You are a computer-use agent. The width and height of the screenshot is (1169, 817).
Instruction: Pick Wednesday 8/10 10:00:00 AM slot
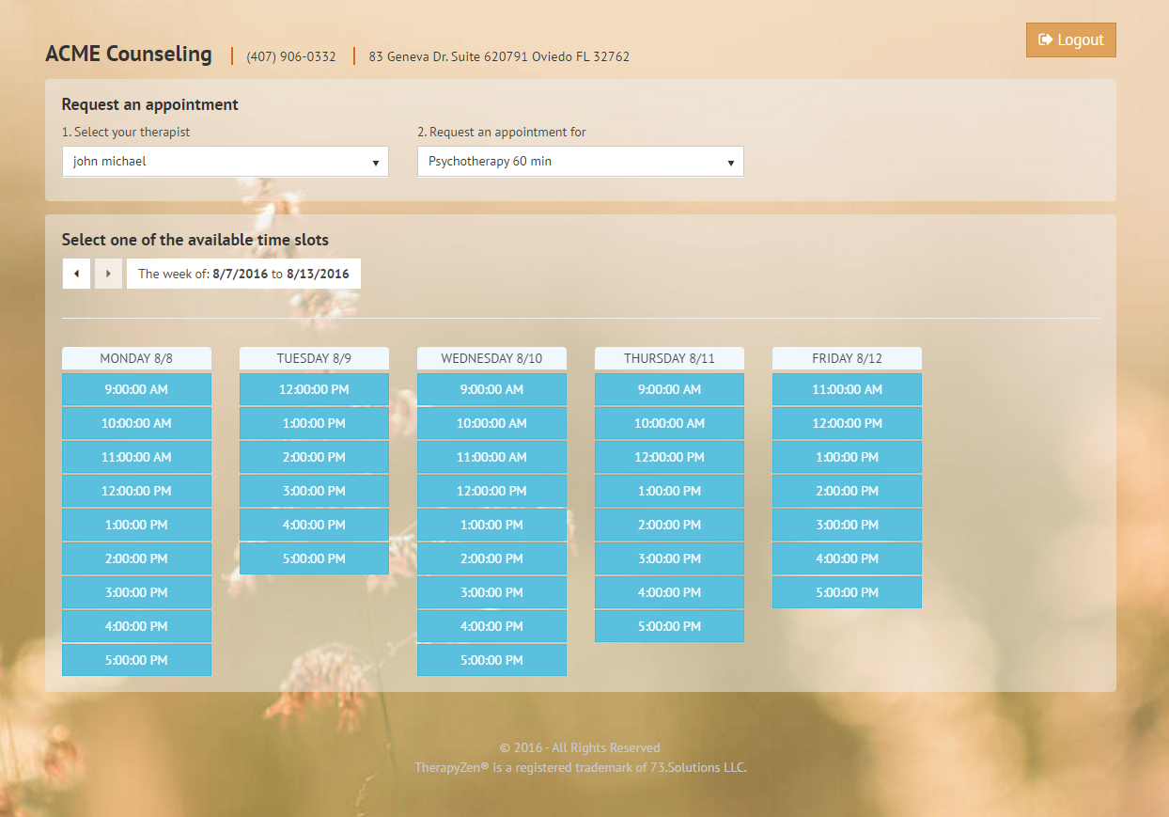click(x=491, y=423)
